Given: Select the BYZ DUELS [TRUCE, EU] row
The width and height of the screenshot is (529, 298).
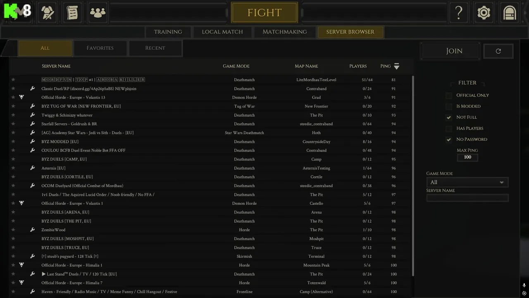Looking at the screenshot, I should pyautogui.click(x=211, y=248).
